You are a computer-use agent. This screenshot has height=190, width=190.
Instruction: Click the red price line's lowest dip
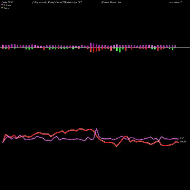pos(116,146)
